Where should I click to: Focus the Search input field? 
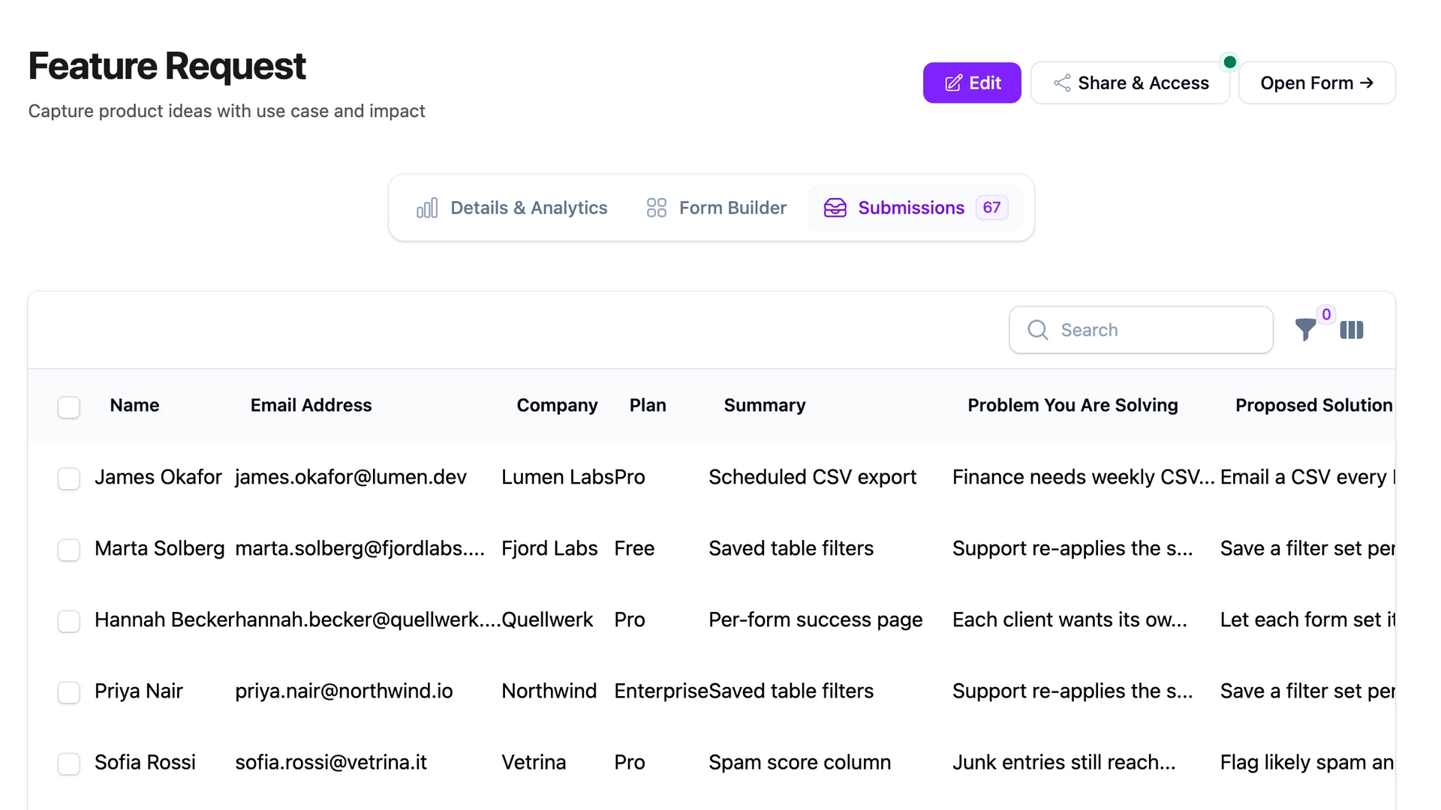tap(1141, 330)
